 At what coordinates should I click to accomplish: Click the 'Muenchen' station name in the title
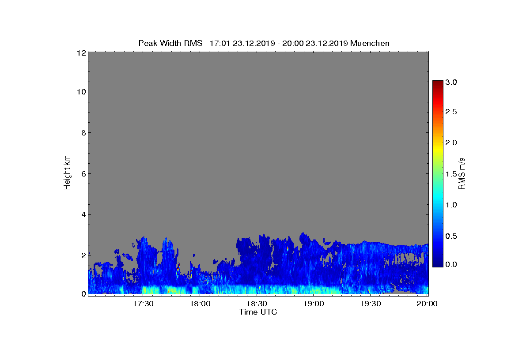pyautogui.click(x=370, y=43)
